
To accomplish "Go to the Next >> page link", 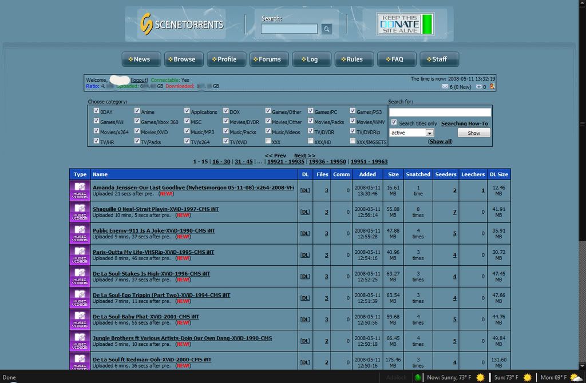I will 304,155.
